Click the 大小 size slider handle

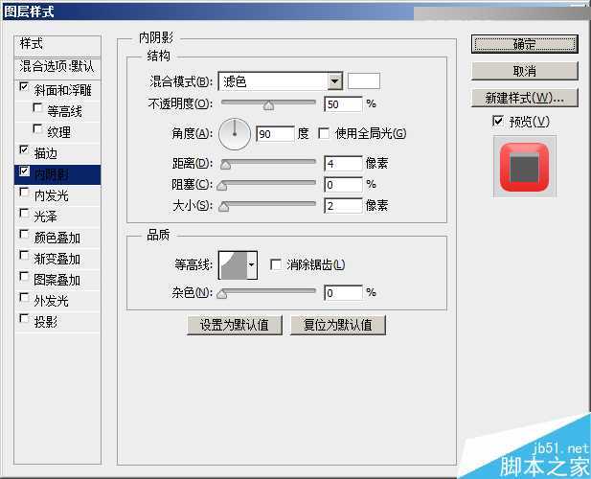(x=224, y=207)
